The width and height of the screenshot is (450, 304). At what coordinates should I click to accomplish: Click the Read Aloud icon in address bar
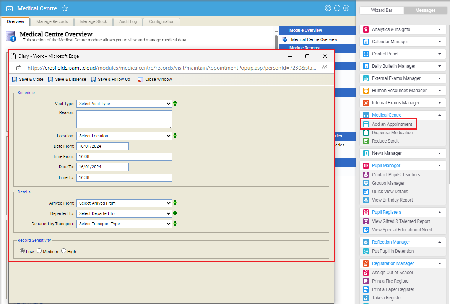[324, 68]
